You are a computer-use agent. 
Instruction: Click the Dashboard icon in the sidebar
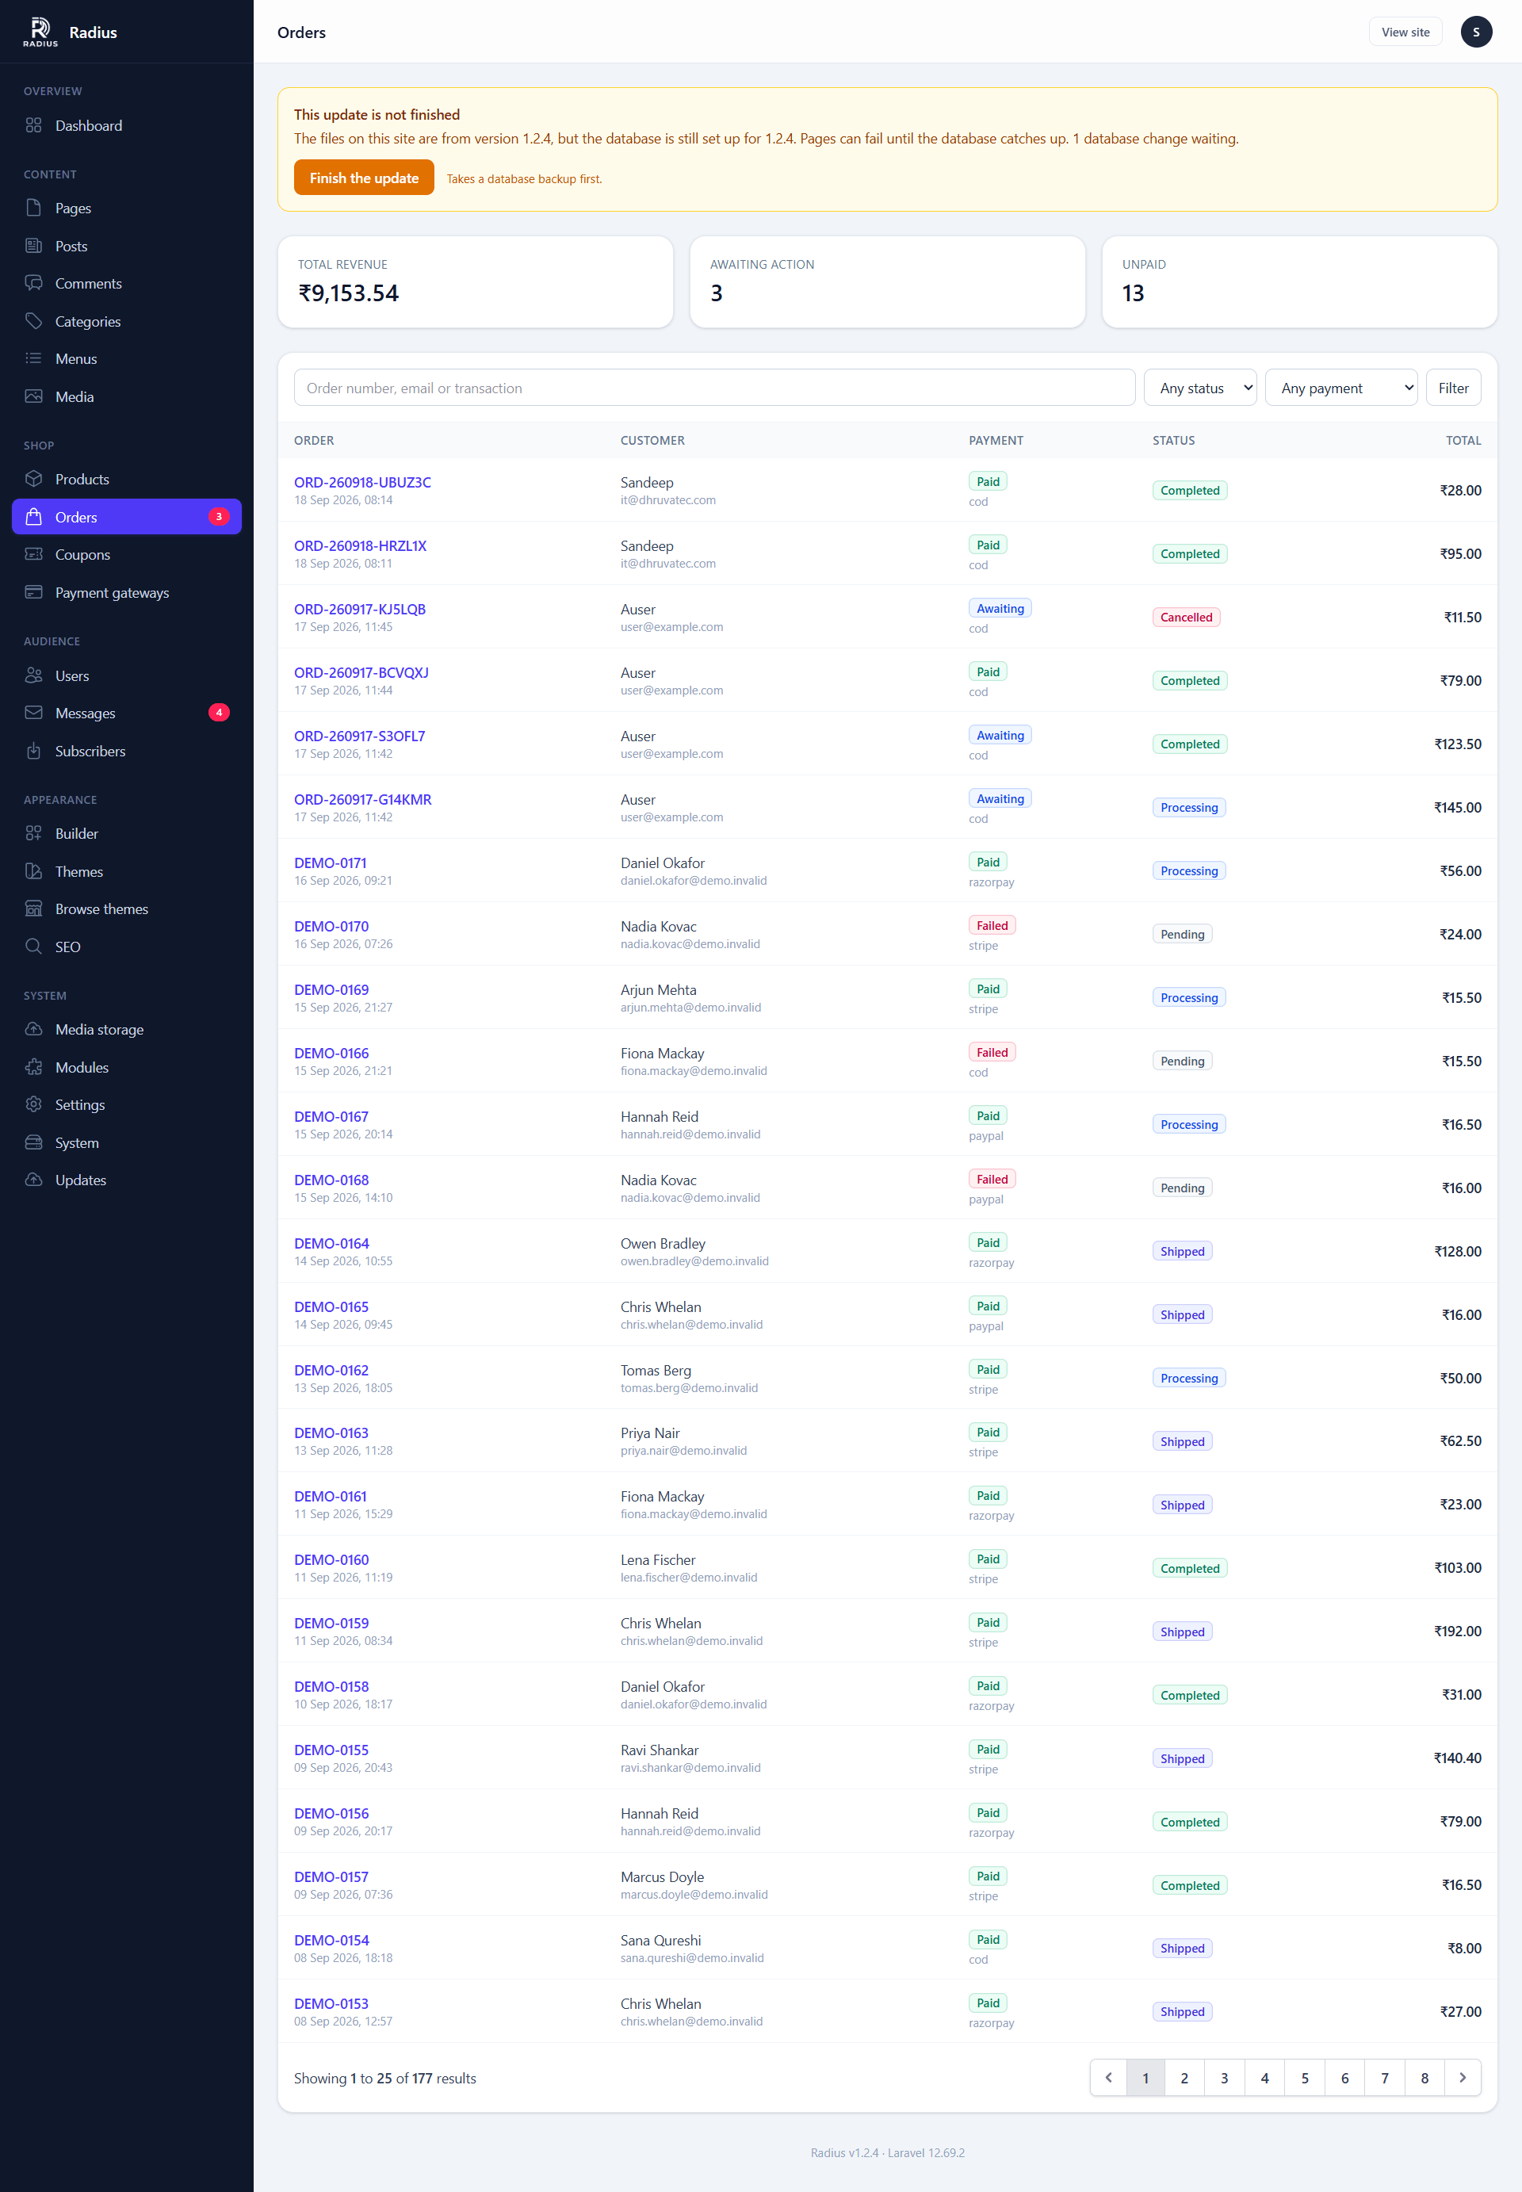33,125
